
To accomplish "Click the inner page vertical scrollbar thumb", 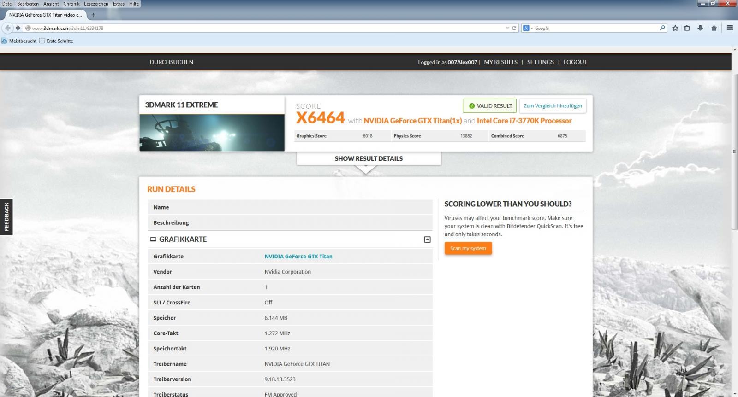I will pos(734,151).
